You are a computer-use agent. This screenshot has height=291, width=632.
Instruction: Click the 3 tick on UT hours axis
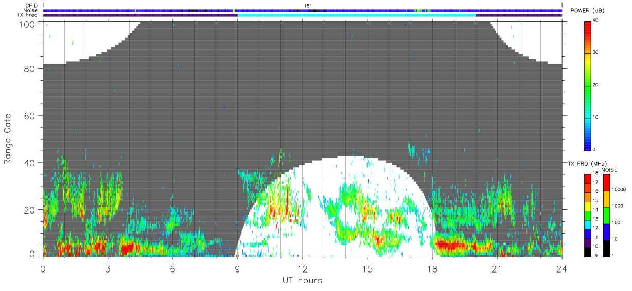(x=108, y=268)
